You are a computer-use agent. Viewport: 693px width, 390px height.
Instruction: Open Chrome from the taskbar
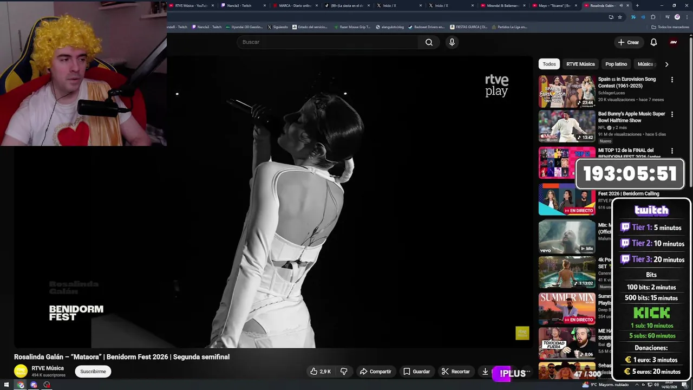coord(21,385)
